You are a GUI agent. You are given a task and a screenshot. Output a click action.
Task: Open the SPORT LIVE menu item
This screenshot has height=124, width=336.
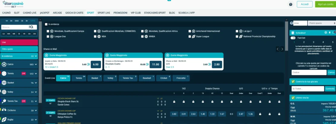(x=104, y=13)
